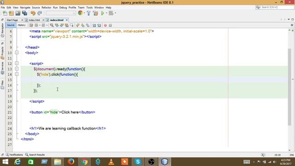Click the Previous Bookmark icon
295x166 pixels.
[x=78, y=25]
